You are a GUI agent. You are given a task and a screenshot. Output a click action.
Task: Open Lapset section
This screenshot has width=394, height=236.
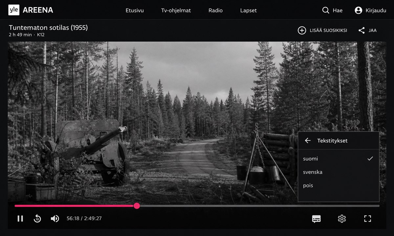click(x=249, y=10)
